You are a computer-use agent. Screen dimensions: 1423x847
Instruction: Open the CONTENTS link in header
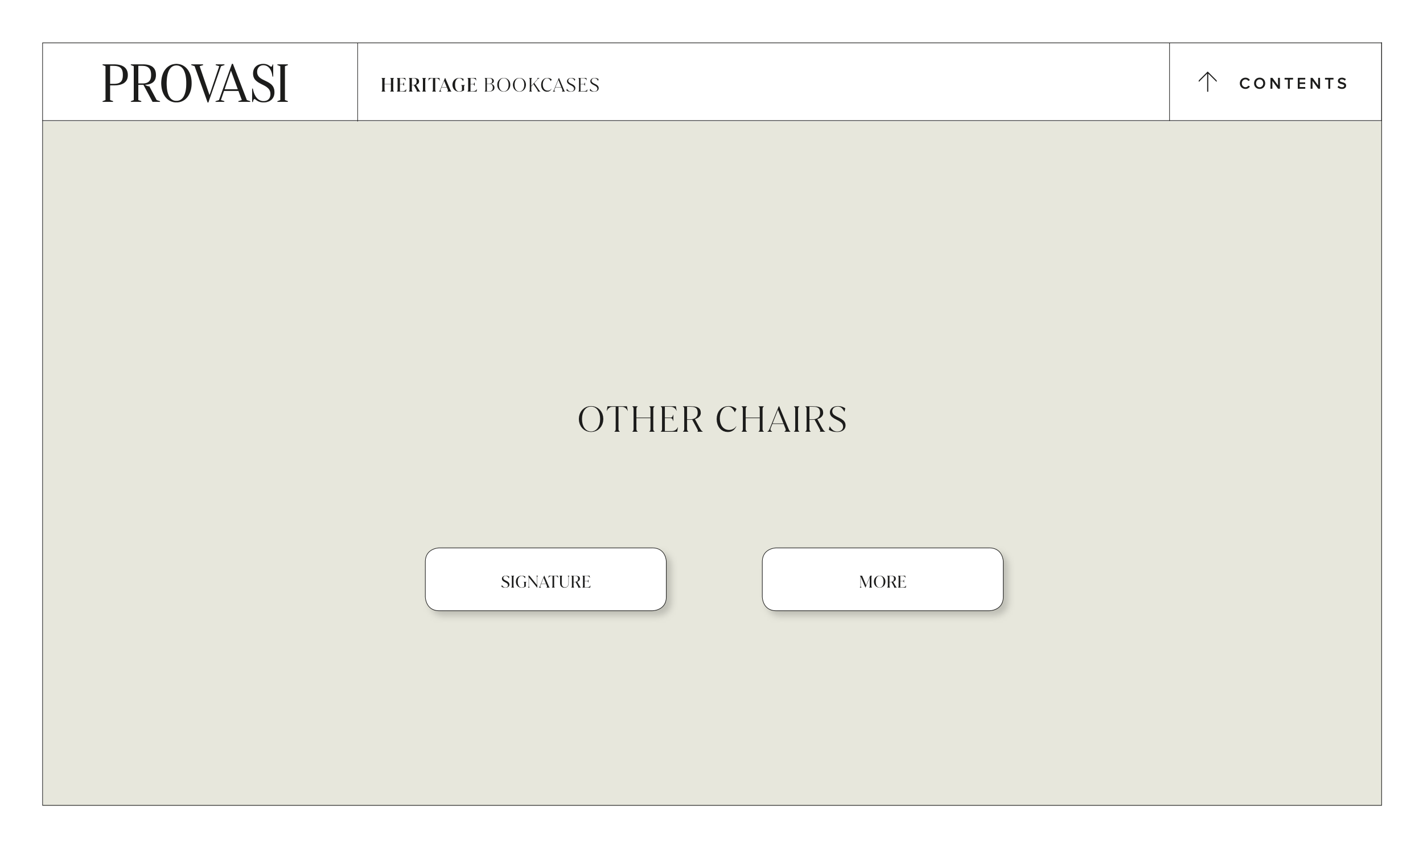point(1293,83)
